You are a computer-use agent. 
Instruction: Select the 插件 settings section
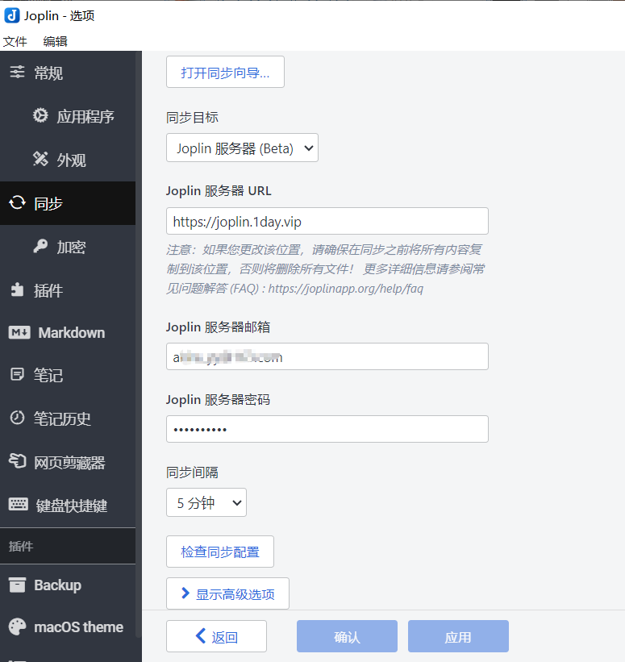pos(68,290)
